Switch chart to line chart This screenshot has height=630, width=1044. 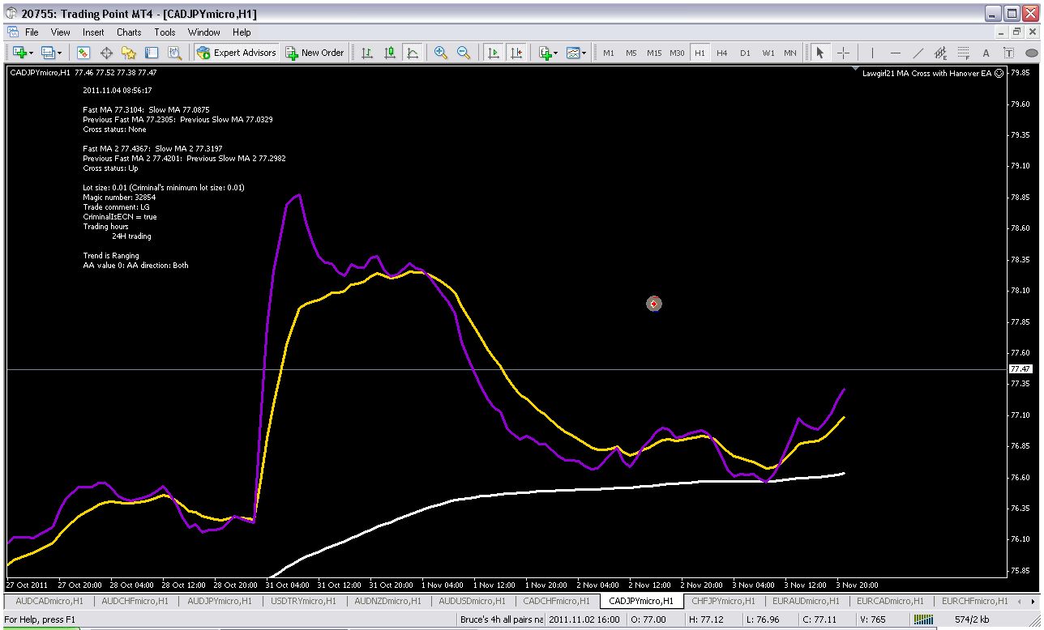coord(413,53)
